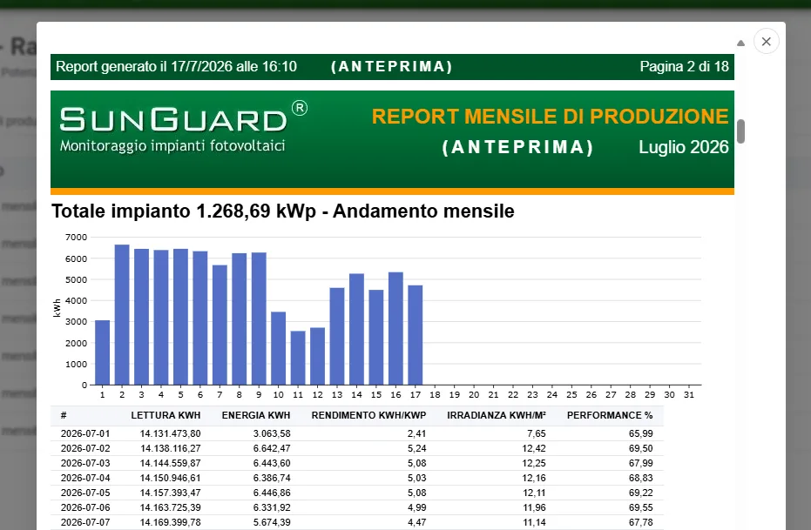Click the performance value '65,99'

pyautogui.click(x=641, y=433)
